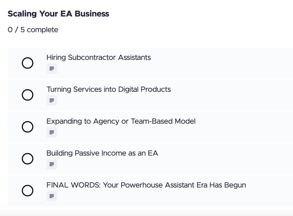Mark the FINAL WORDS lesson complete
This screenshot has height=216, width=293.
click(28, 191)
